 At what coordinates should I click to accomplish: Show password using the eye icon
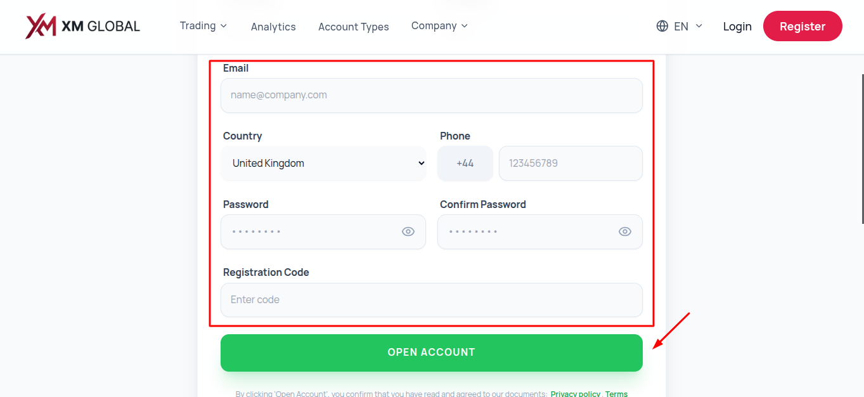pos(408,231)
